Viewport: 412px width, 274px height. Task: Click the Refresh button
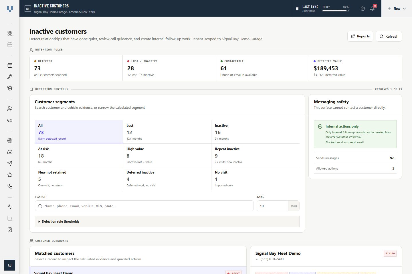389,36
